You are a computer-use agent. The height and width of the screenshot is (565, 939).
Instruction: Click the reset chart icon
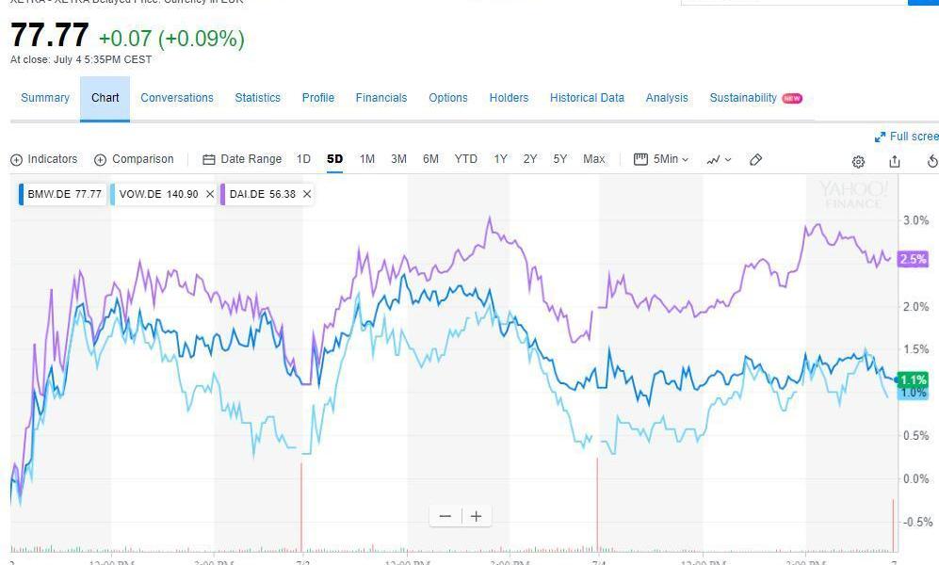point(932,161)
